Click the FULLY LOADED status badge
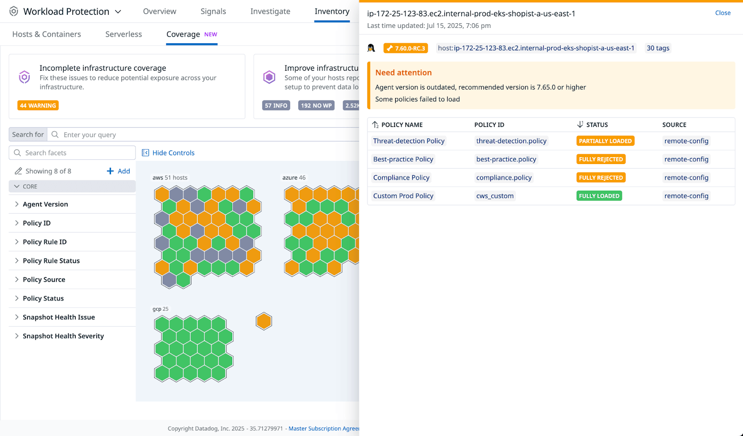Viewport: 743px width, 436px height. point(599,196)
